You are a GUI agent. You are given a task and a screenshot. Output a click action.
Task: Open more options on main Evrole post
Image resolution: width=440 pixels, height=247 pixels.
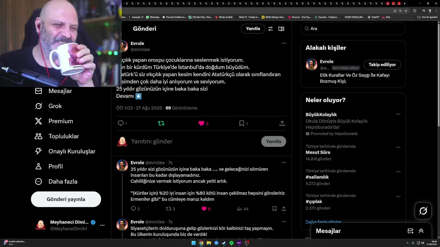(x=284, y=43)
